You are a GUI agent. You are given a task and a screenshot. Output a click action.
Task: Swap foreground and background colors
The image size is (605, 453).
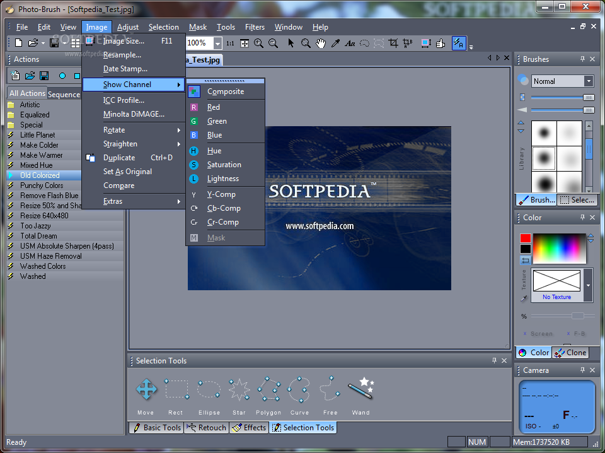click(x=526, y=261)
